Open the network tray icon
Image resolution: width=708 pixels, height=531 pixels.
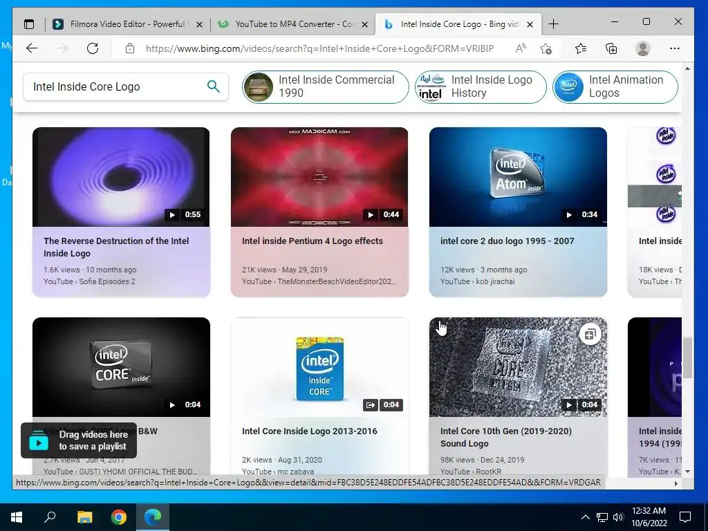pos(602,517)
